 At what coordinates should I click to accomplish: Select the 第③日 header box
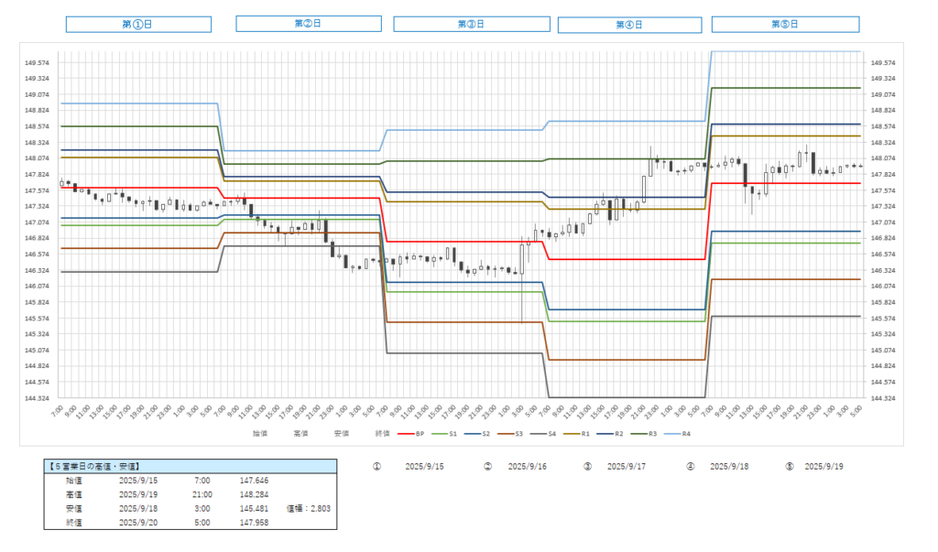[471, 24]
